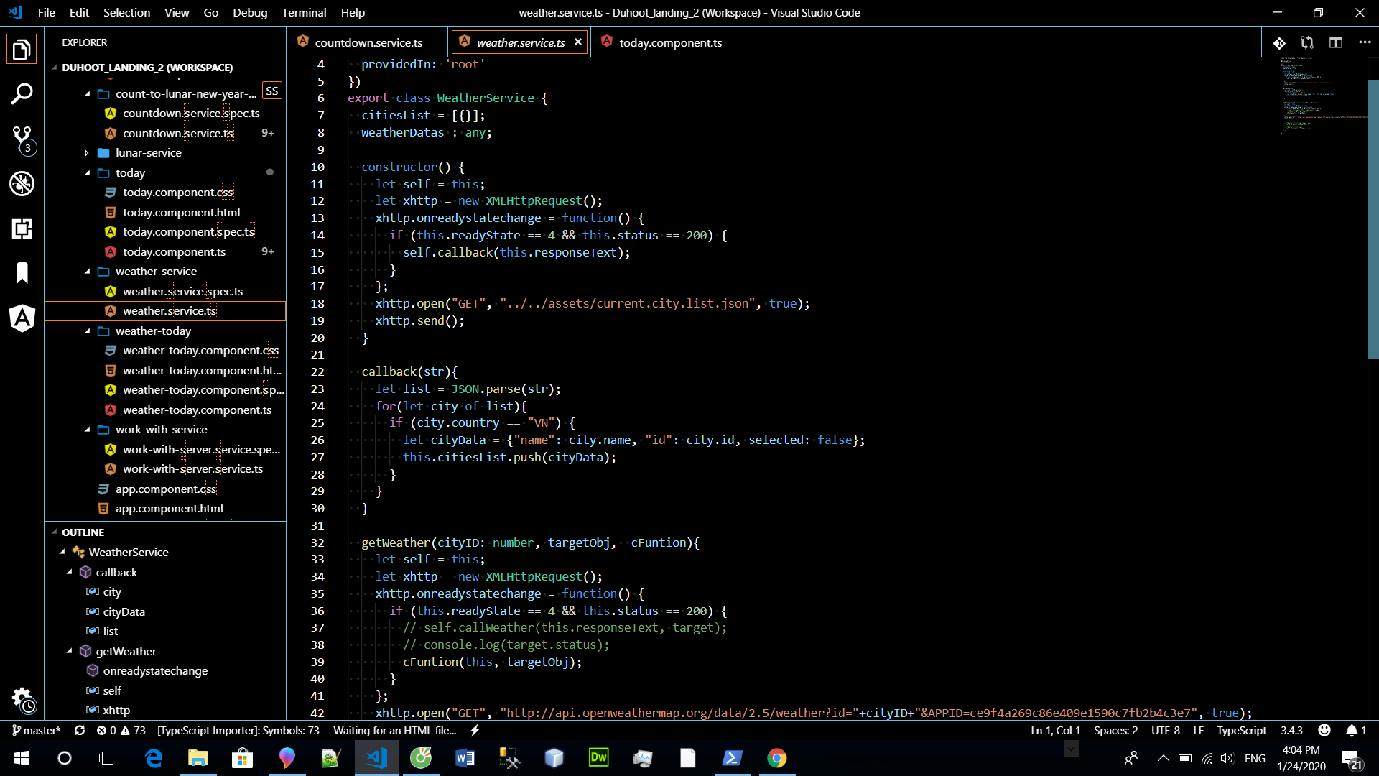Viewport: 1379px width, 776px height.
Task: Click the Manage gear icon
Action: click(22, 698)
